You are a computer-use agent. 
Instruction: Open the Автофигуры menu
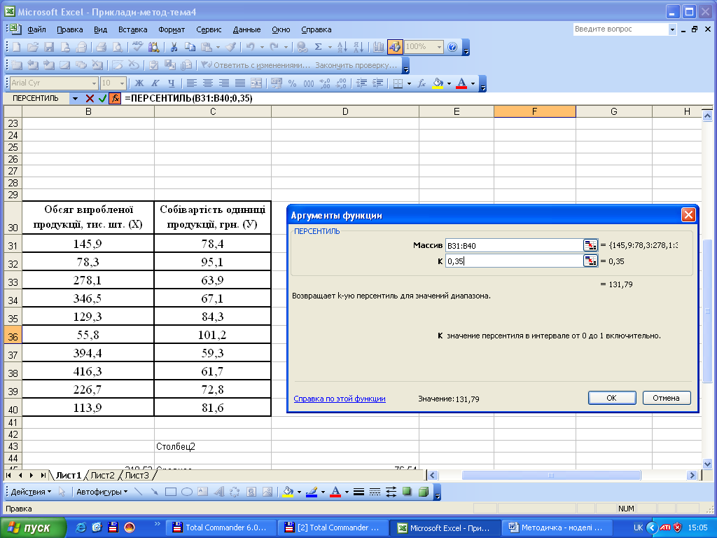pos(102,492)
